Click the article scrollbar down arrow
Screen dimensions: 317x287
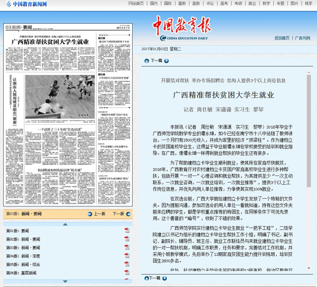pyautogui.click(x=309, y=268)
